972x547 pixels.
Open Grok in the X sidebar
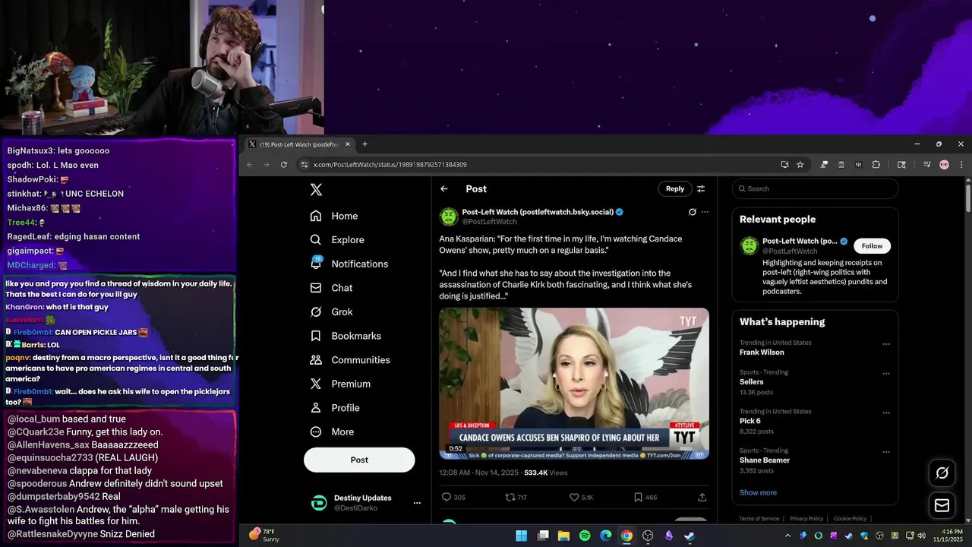331,311
